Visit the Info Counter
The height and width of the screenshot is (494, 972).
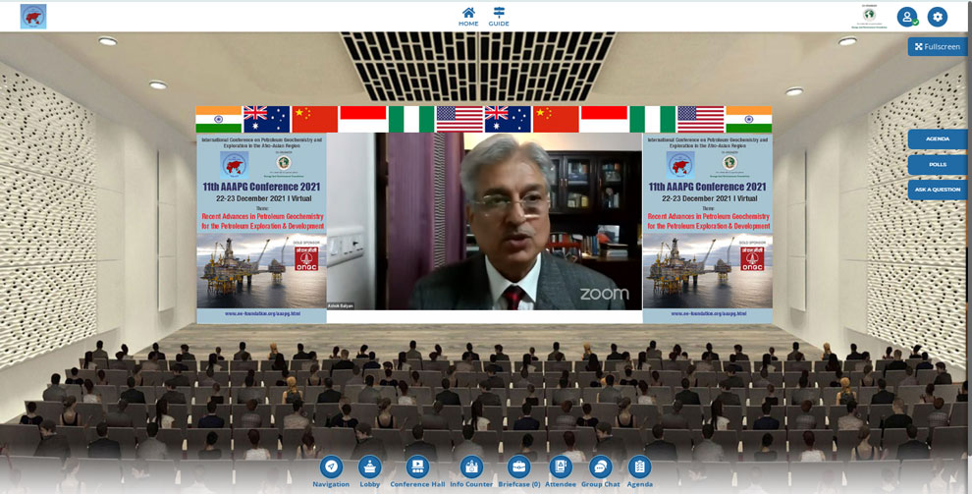(x=471, y=472)
